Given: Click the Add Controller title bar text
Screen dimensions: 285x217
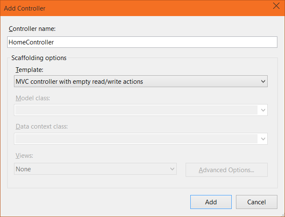Looking at the screenshot, I should 25,8.
